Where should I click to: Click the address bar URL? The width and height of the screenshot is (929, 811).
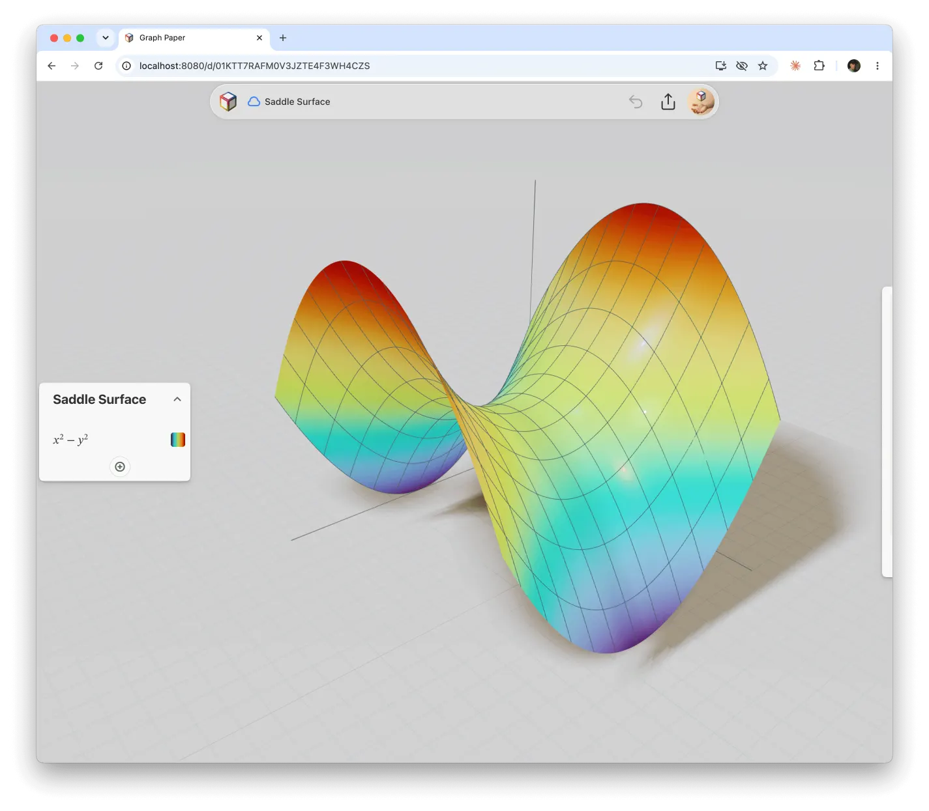click(255, 66)
